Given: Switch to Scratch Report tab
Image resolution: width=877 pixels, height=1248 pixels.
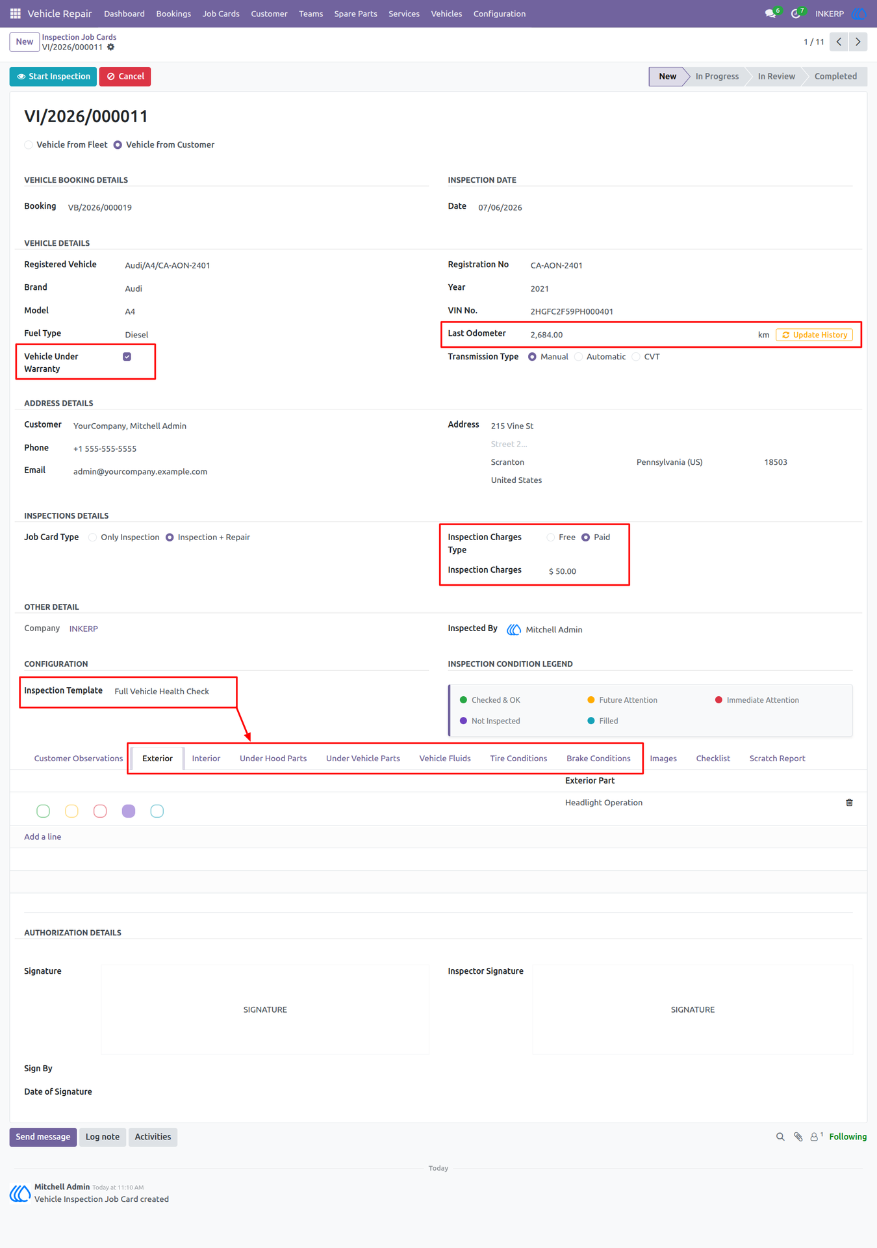Looking at the screenshot, I should [x=777, y=759].
